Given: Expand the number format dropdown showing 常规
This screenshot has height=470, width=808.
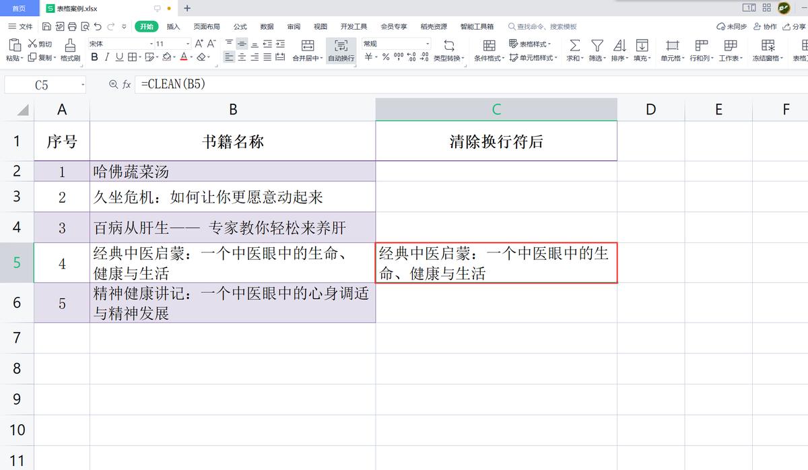Looking at the screenshot, I should tap(426, 43).
